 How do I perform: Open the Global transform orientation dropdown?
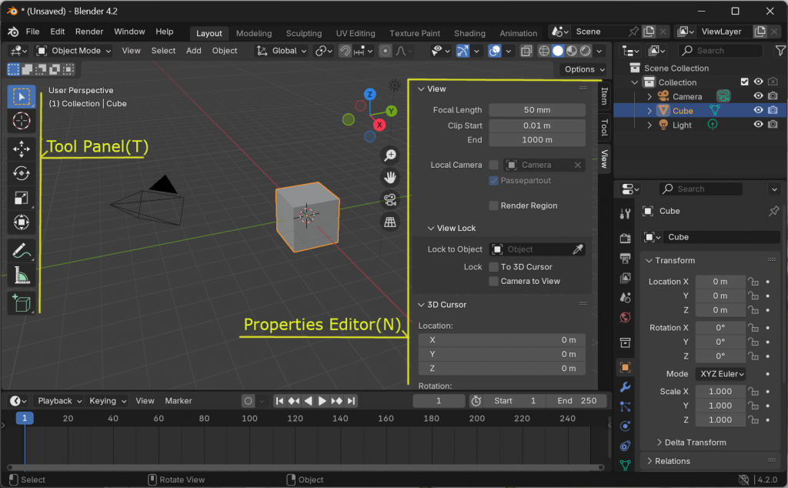point(282,51)
